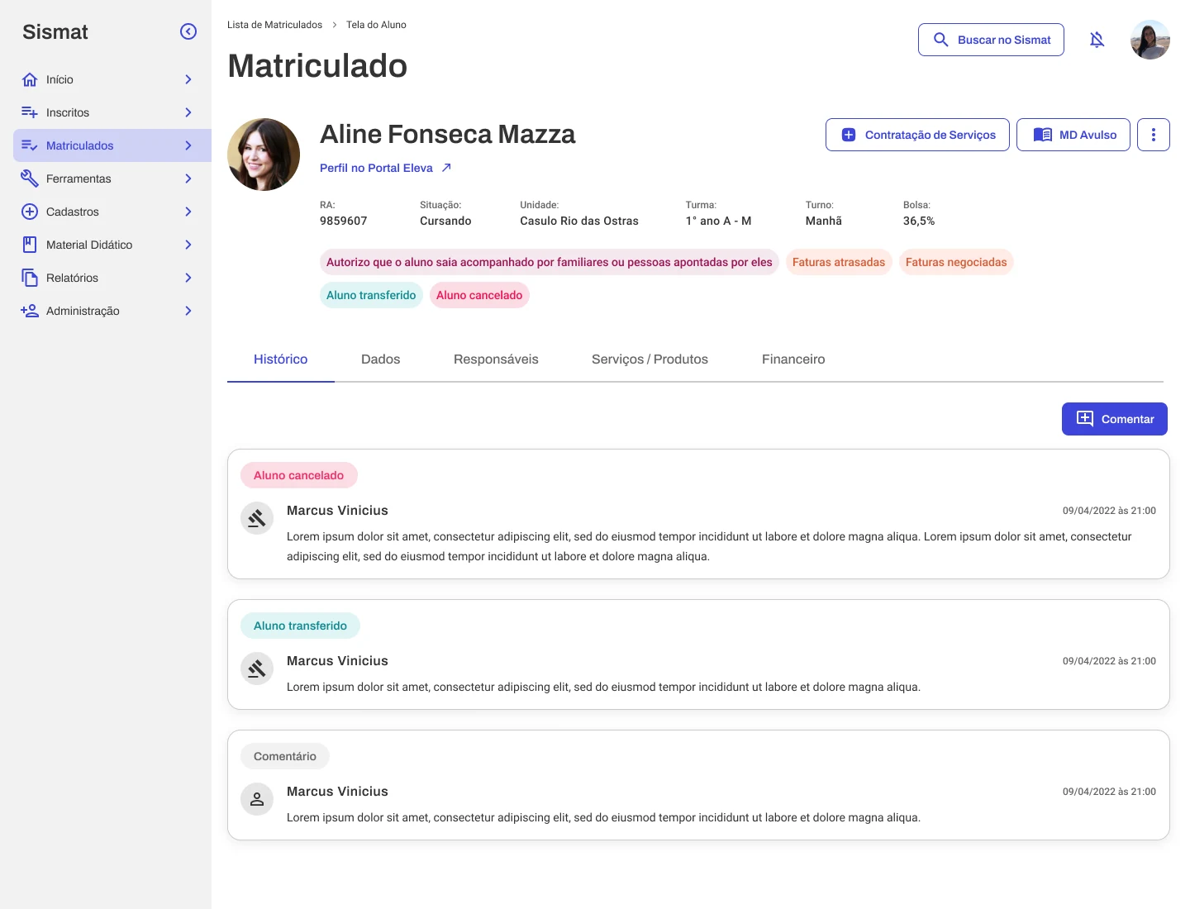The width and height of the screenshot is (1190, 909).
Task: Open the three-dot more options menu
Action: [1154, 135]
